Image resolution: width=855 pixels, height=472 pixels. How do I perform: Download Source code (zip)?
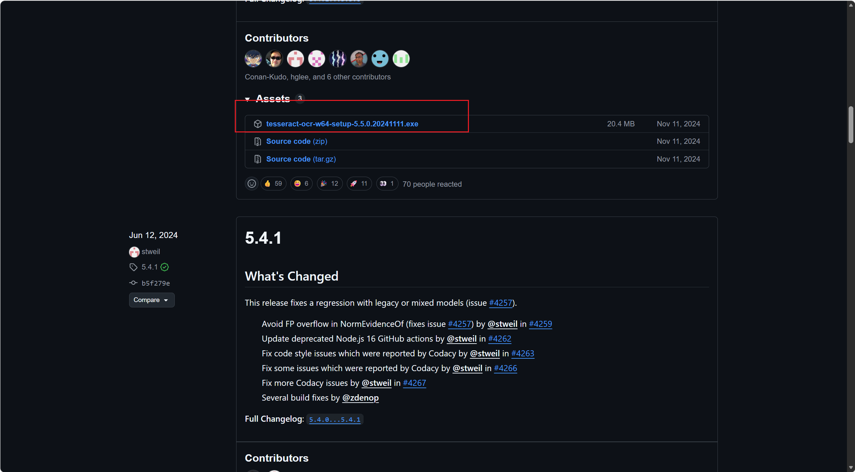click(297, 141)
